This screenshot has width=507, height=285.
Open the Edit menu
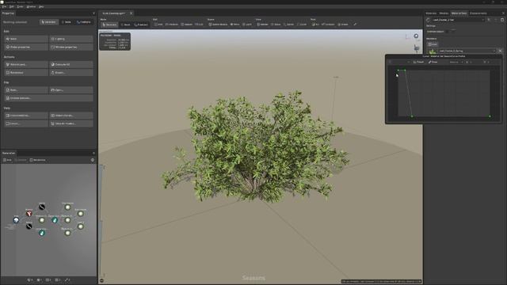(12, 7)
